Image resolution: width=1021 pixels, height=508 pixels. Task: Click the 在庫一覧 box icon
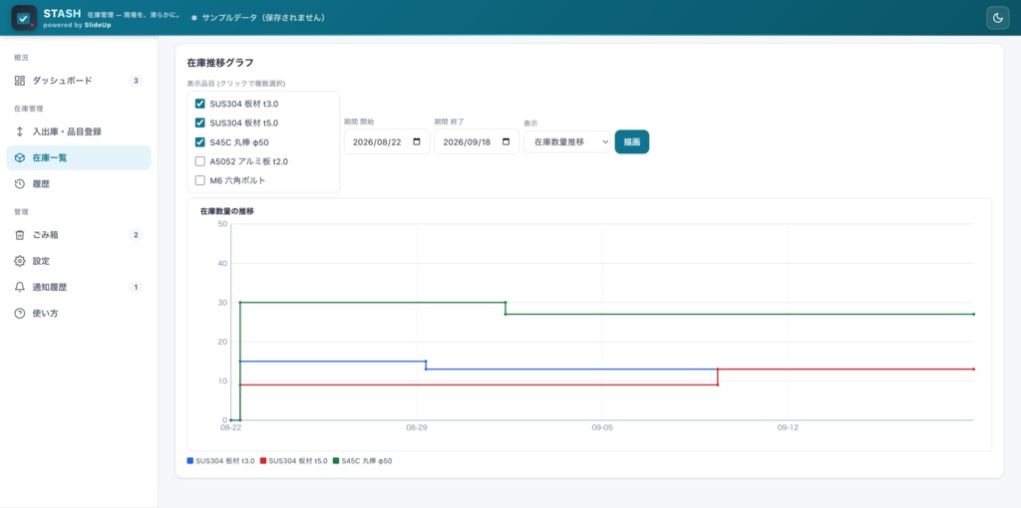point(20,157)
